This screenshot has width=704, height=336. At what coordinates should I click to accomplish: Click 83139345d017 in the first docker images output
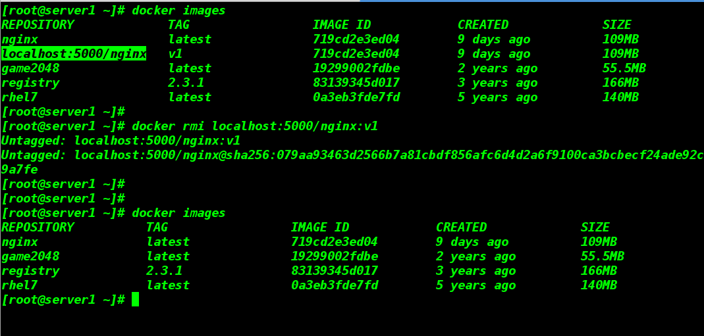(x=356, y=83)
